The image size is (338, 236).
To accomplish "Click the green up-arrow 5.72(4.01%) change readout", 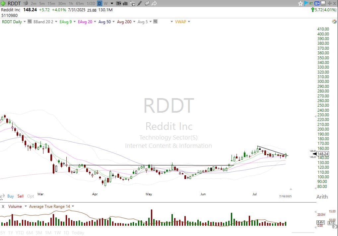I will [323, 10].
